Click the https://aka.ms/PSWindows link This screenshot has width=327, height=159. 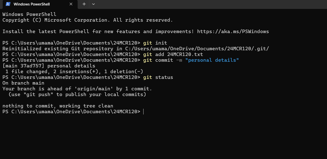[x=233, y=32]
